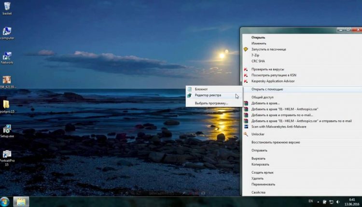The width and height of the screenshot is (362, 207).
Task: Select Переименовать in the context menu
Action: [263, 184]
